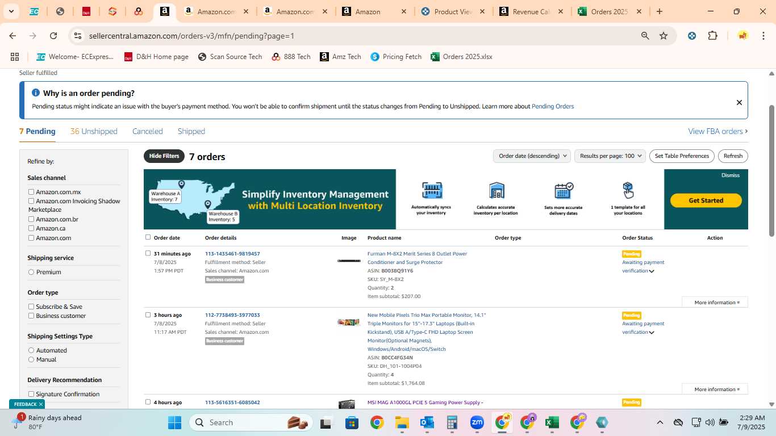The image size is (776, 436).
Task: Open Calculator from the taskbar
Action: click(452, 422)
